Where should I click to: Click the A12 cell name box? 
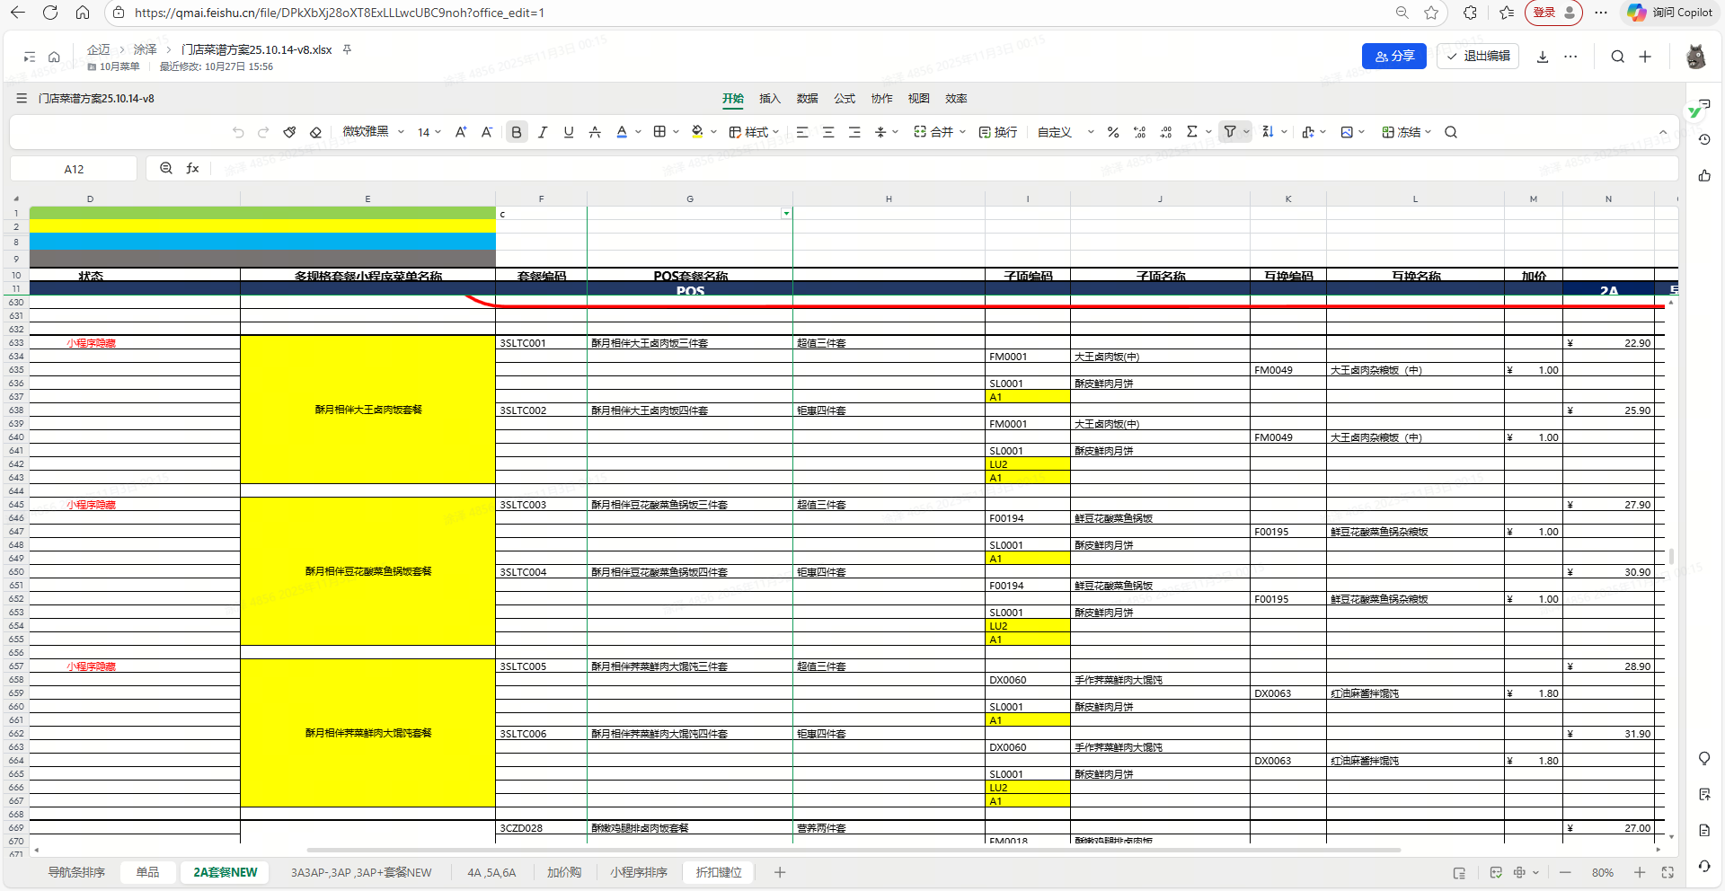74,169
